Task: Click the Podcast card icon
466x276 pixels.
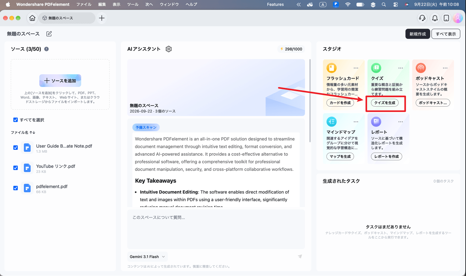Action: 421,68
